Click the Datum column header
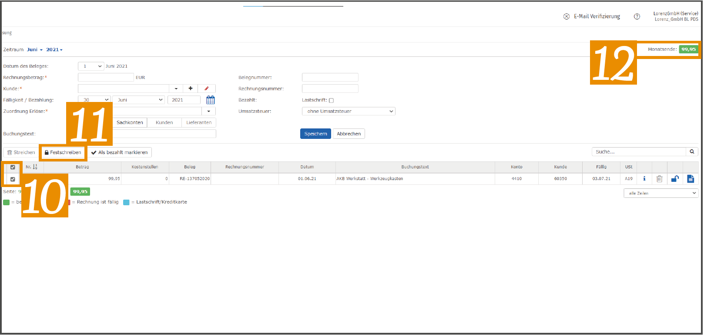The height and width of the screenshot is (335, 704). pyautogui.click(x=307, y=167)
